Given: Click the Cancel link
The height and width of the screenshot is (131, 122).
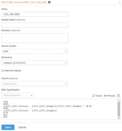Looking at the screenshot, I should [x=22, y=127].
